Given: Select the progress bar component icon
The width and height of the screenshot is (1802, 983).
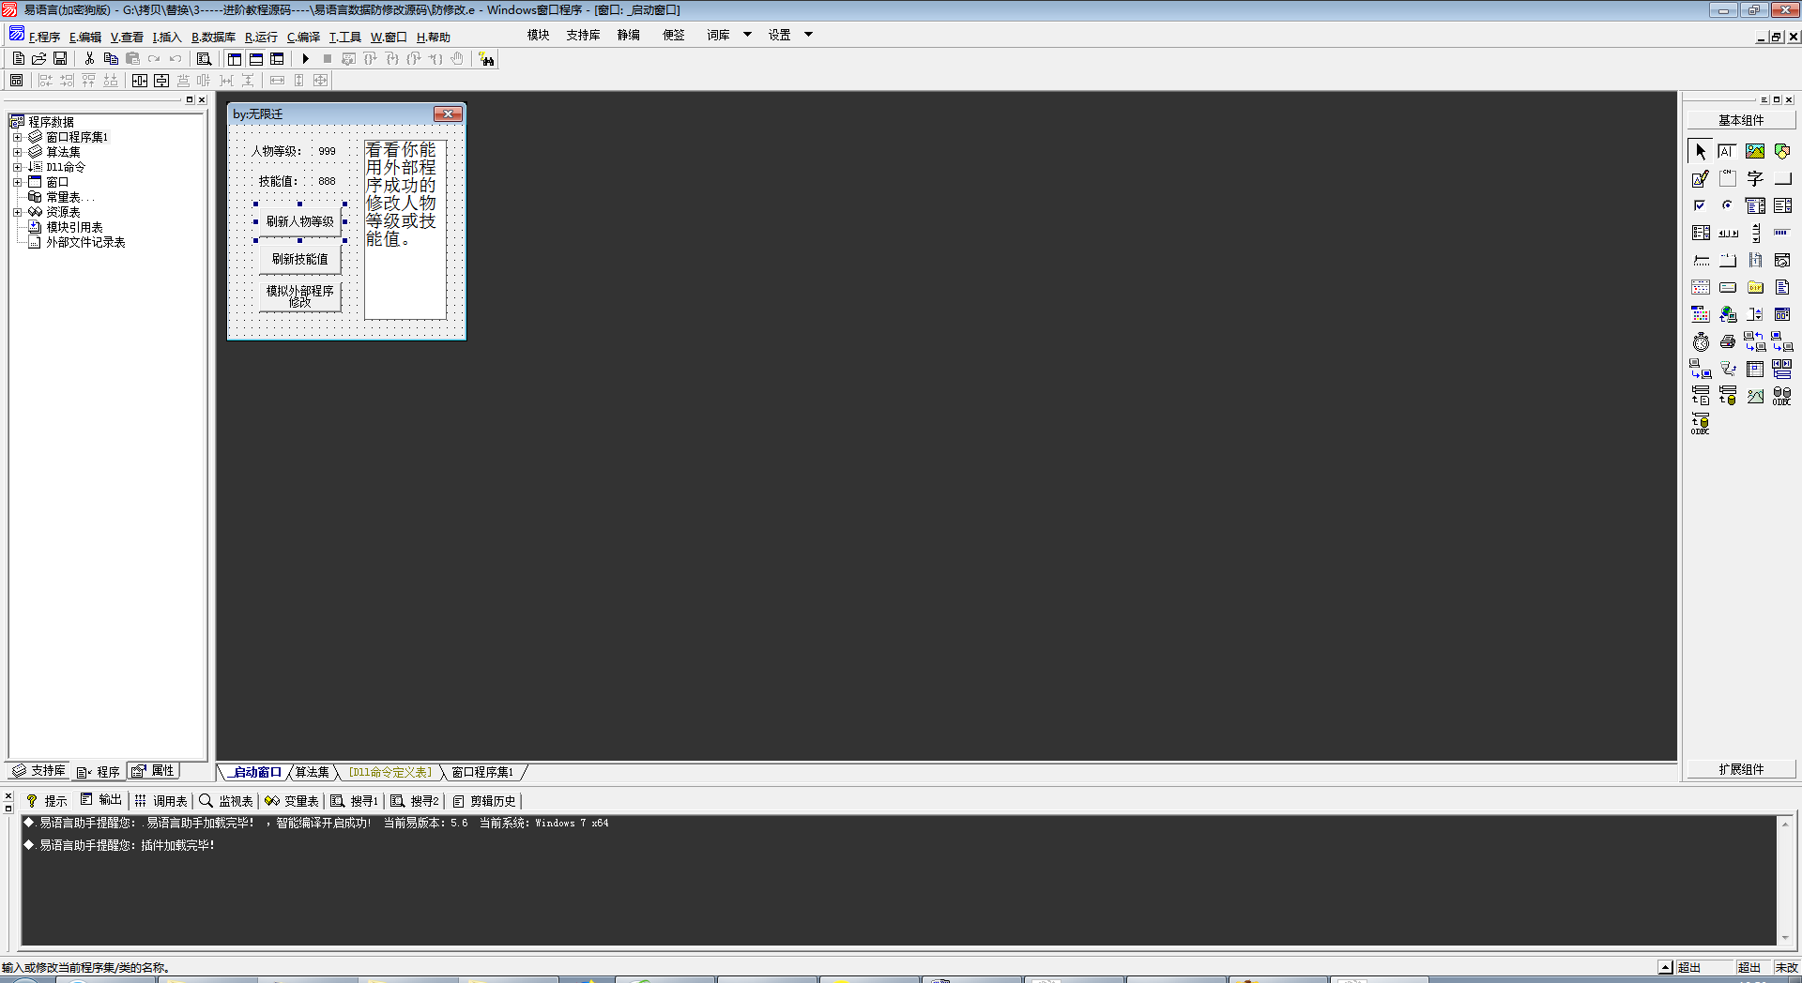Looking at the screenshot, I should click(x=1782, y=233).
